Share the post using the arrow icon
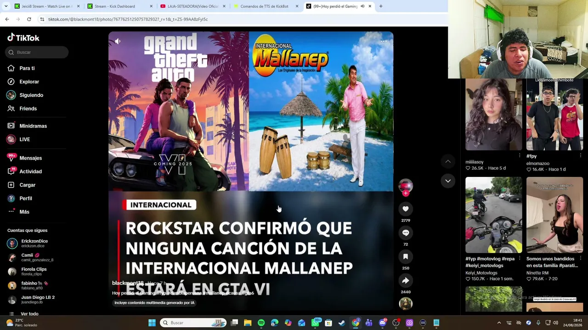 [406, 280]
